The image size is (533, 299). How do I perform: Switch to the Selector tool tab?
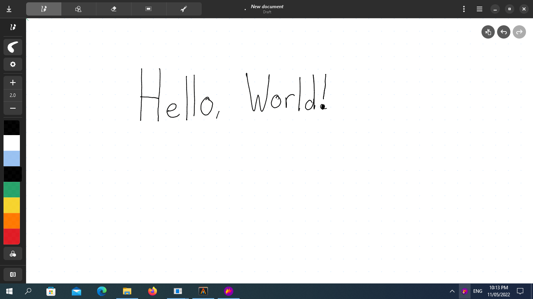[149, 9]
